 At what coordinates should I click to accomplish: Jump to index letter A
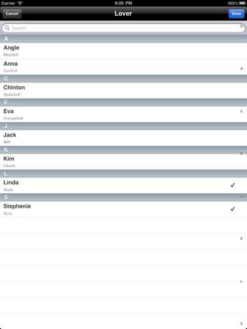tap(242, 69)
